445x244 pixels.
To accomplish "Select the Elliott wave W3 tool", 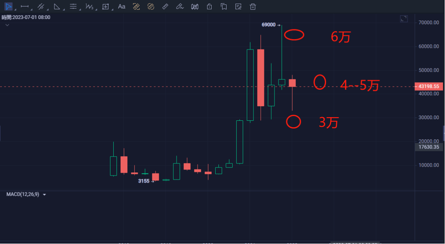I will coord(89,6).
